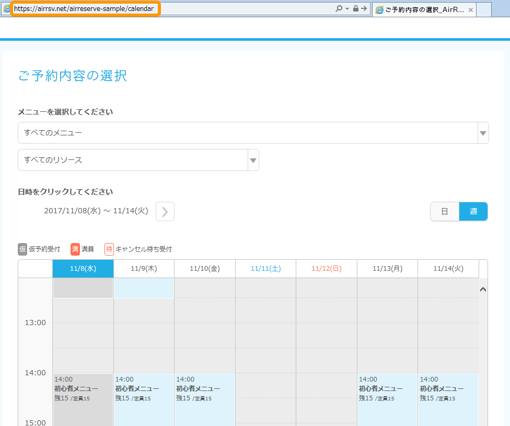Close the ご予約内容の選択 browser tab
510x426 pixels.
click(470, 10)
